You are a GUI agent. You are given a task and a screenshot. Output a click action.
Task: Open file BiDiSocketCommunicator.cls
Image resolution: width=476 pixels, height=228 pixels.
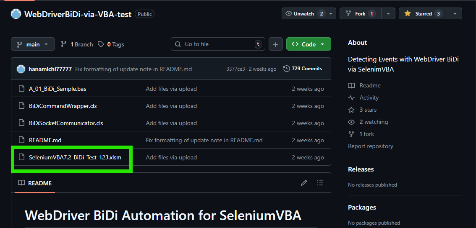pos(66,123)
